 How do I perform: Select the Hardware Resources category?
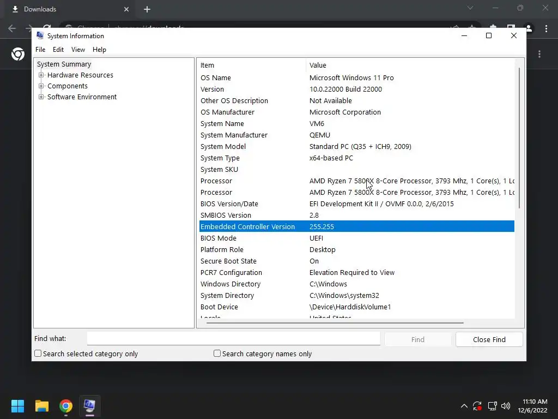click(x=80, y=75)
